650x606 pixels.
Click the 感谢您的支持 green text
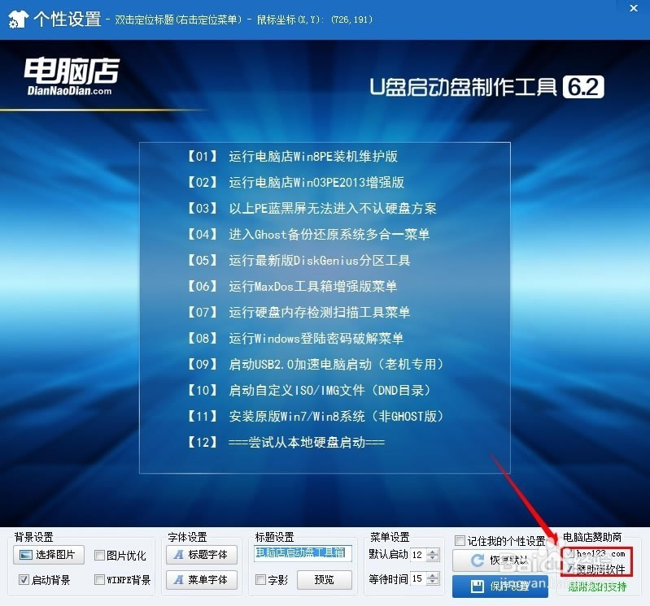(597, 587)
